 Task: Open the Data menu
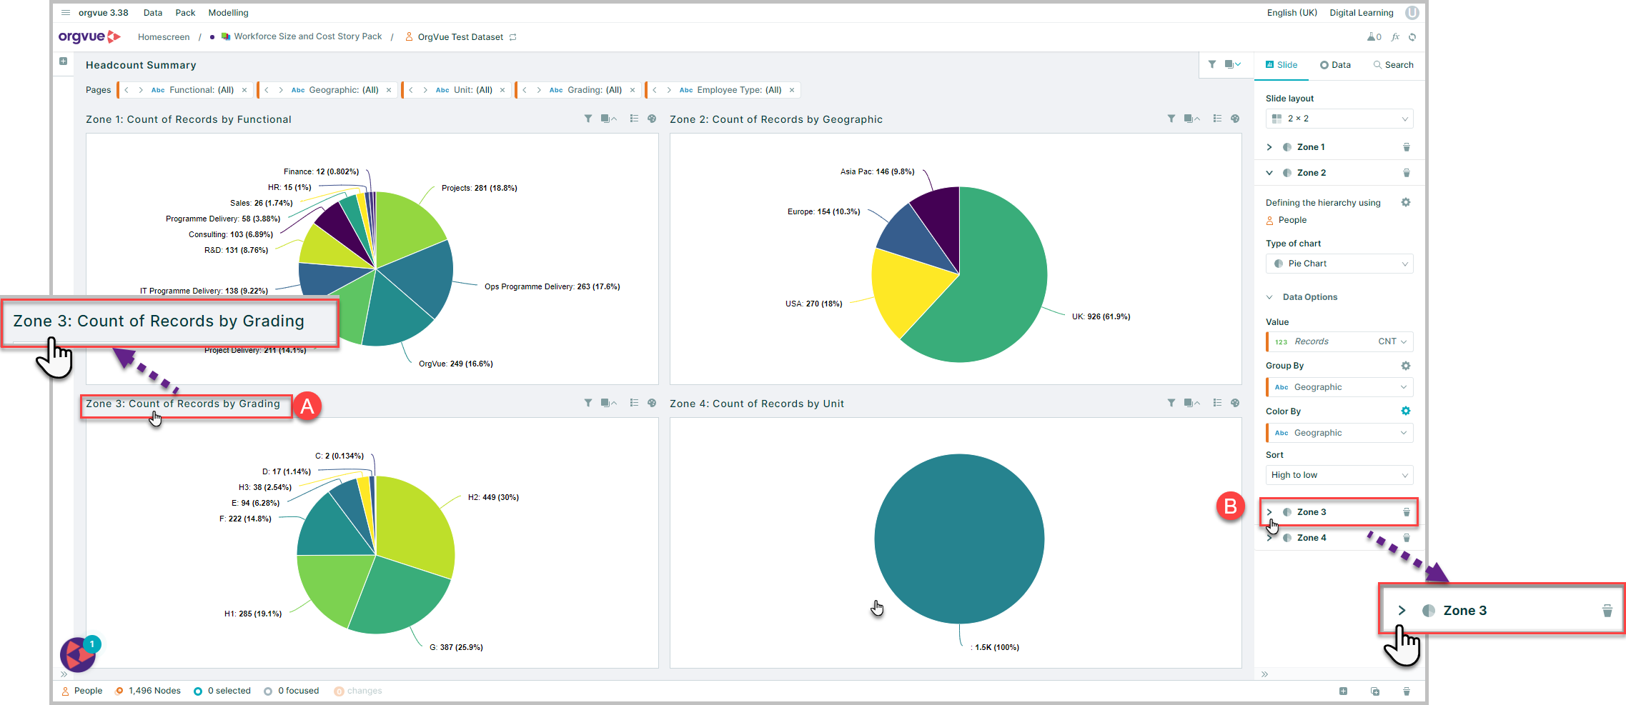pyautogui.click(x=153, y=13)
